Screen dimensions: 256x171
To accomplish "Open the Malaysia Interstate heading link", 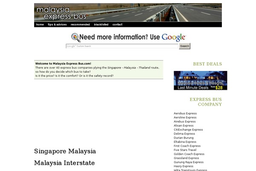I will pos(64,163).
